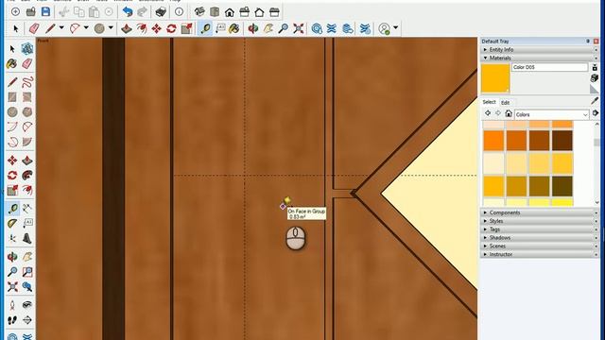
Task: Select the Dimension tool in left palette
Action: (x=27, y=209)
